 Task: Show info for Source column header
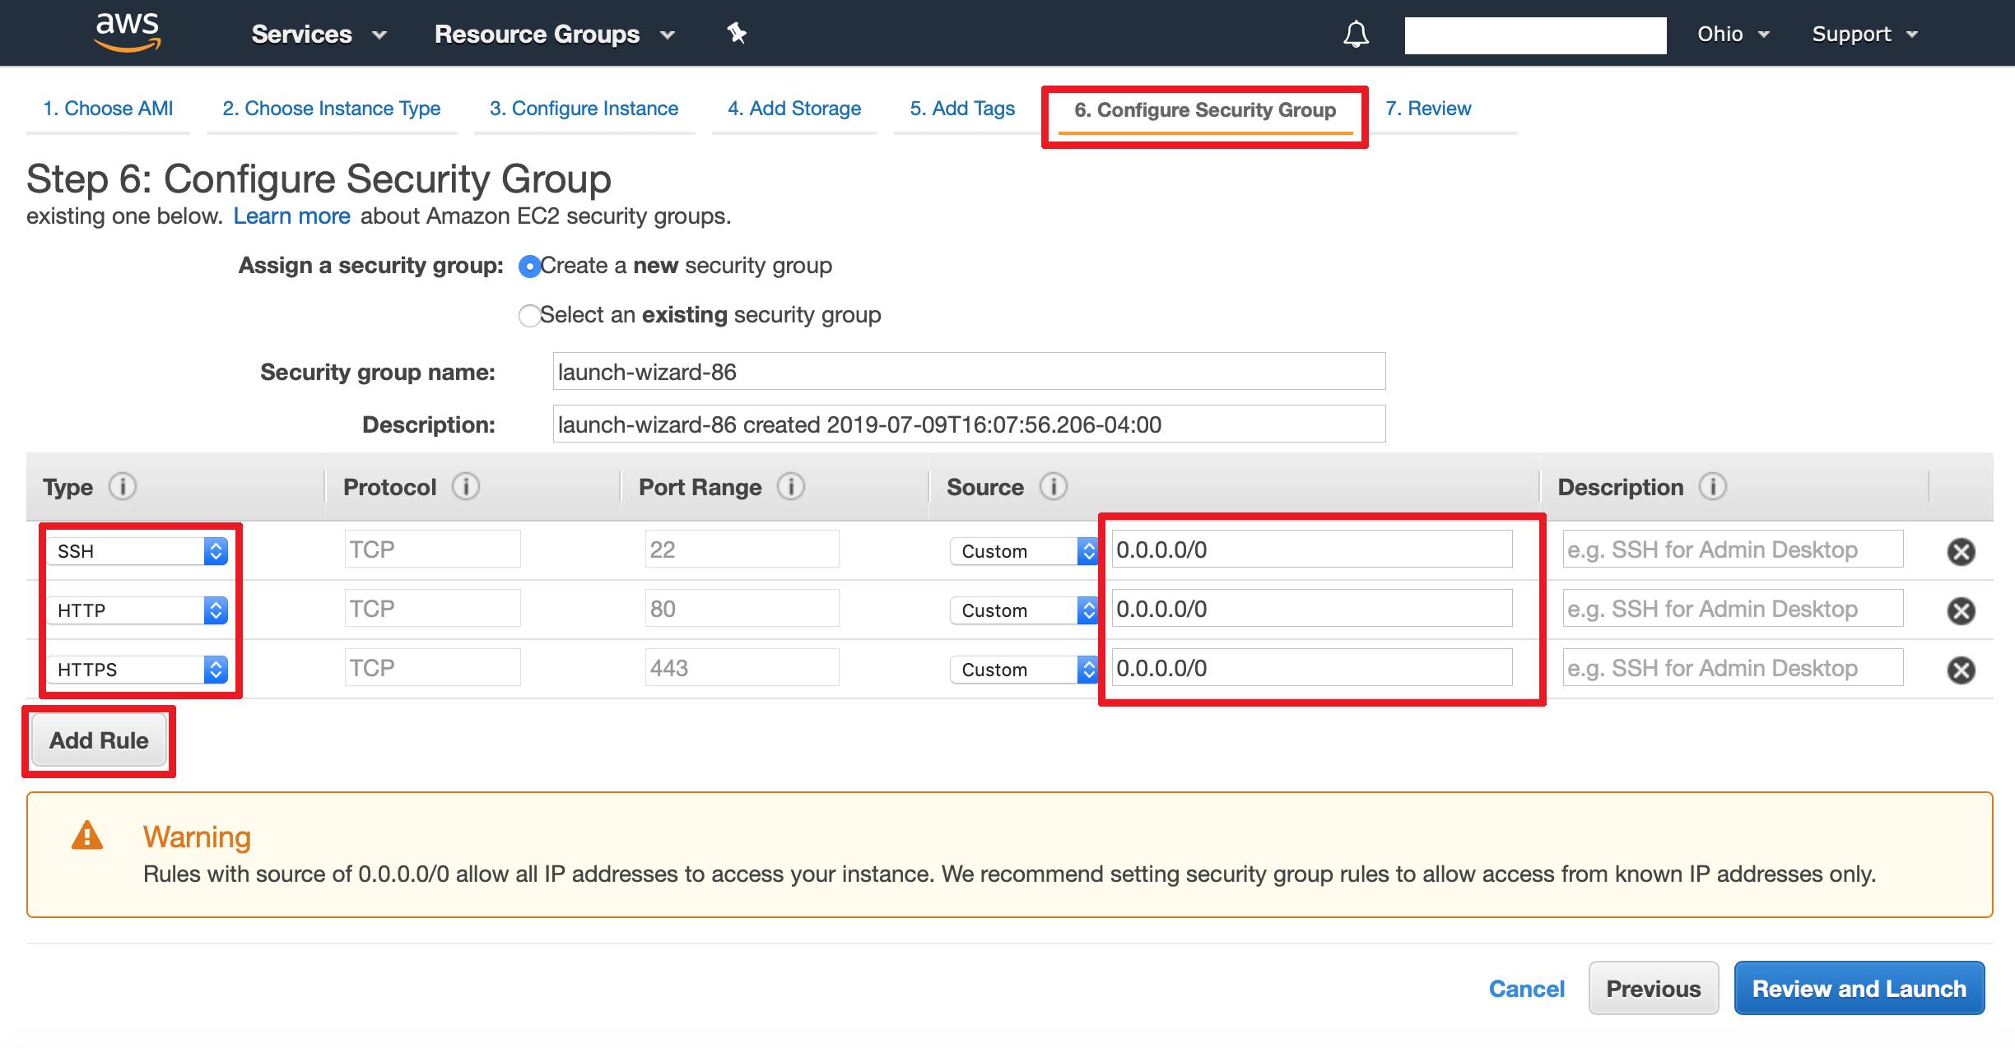[1053, 487]
